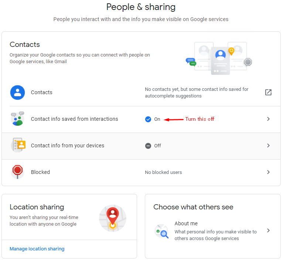Click the red Blocked stop sign icon

coord(17,172)
